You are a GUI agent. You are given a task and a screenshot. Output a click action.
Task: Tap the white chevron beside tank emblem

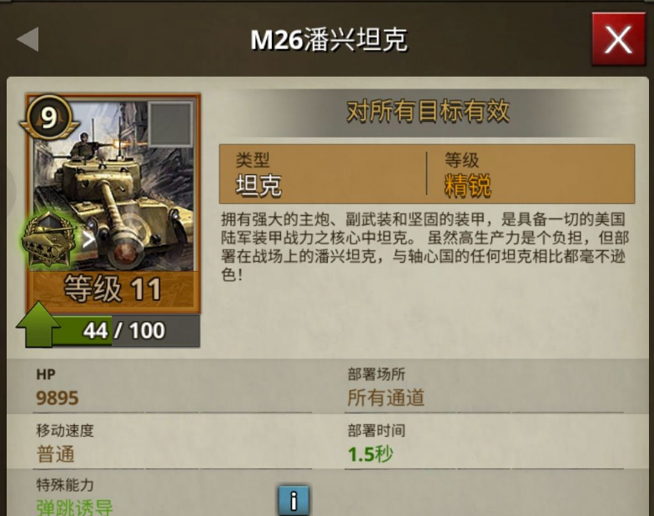[88, 240]
